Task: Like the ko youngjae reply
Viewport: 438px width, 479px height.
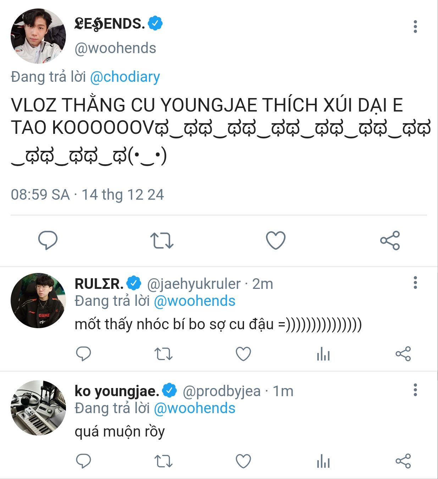Action: coord(243,461)
